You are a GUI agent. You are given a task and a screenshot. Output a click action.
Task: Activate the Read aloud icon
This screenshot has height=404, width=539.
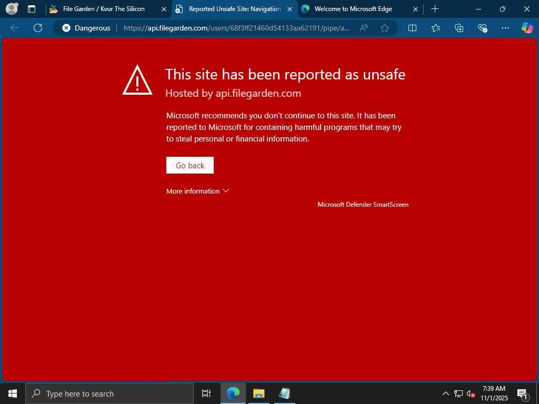364,28
